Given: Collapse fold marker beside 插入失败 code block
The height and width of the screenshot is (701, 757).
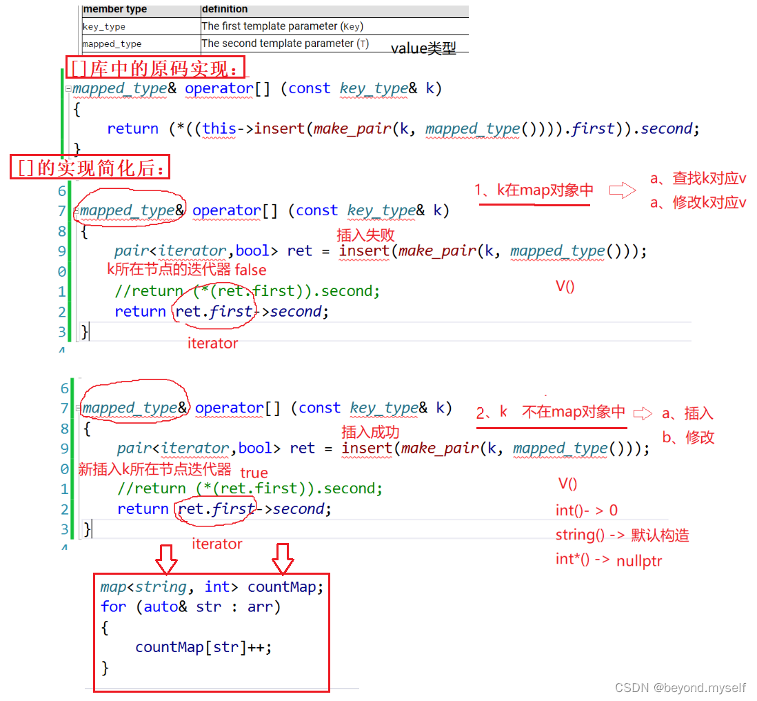Looking at the screenshot, I should [x=76, y=211].
